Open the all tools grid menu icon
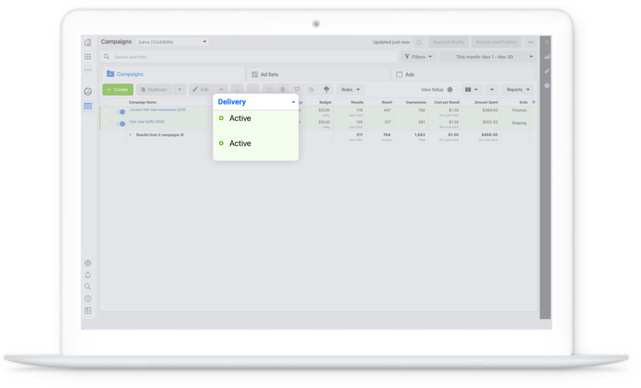The width and height of the screenshot is (641, 388). 88,56
